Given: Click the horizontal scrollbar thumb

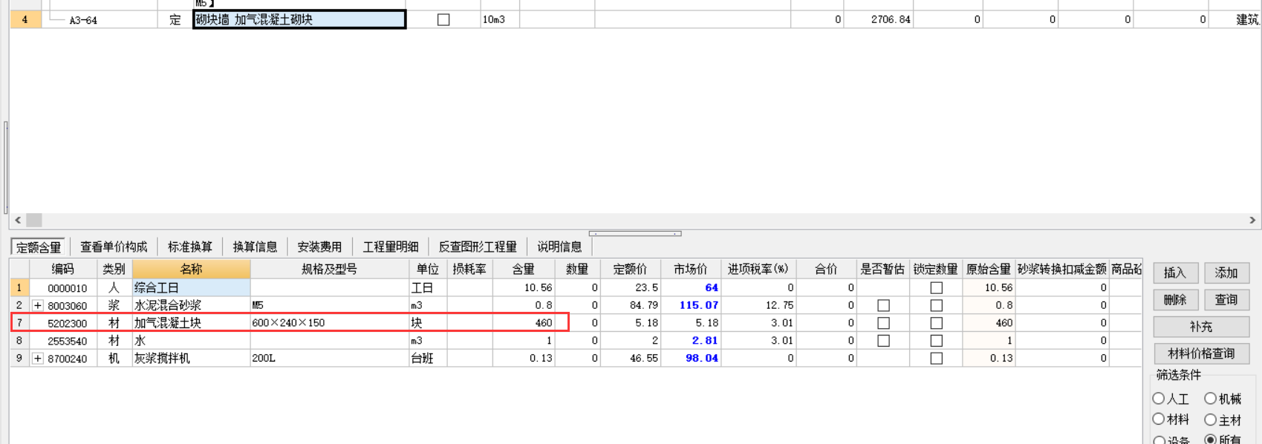Looking at the screenshot, I should pos(34,221).
